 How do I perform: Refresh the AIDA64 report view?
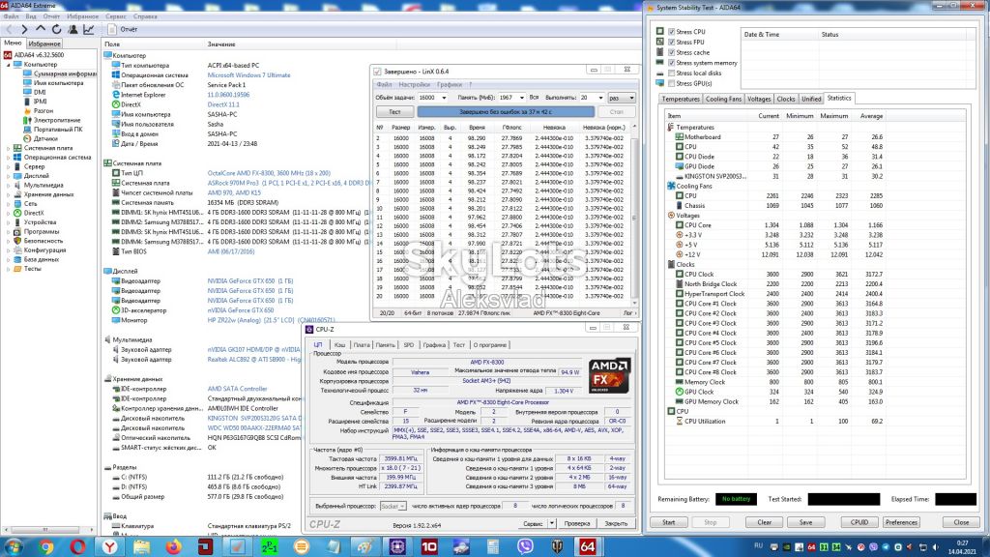(56, 30)
